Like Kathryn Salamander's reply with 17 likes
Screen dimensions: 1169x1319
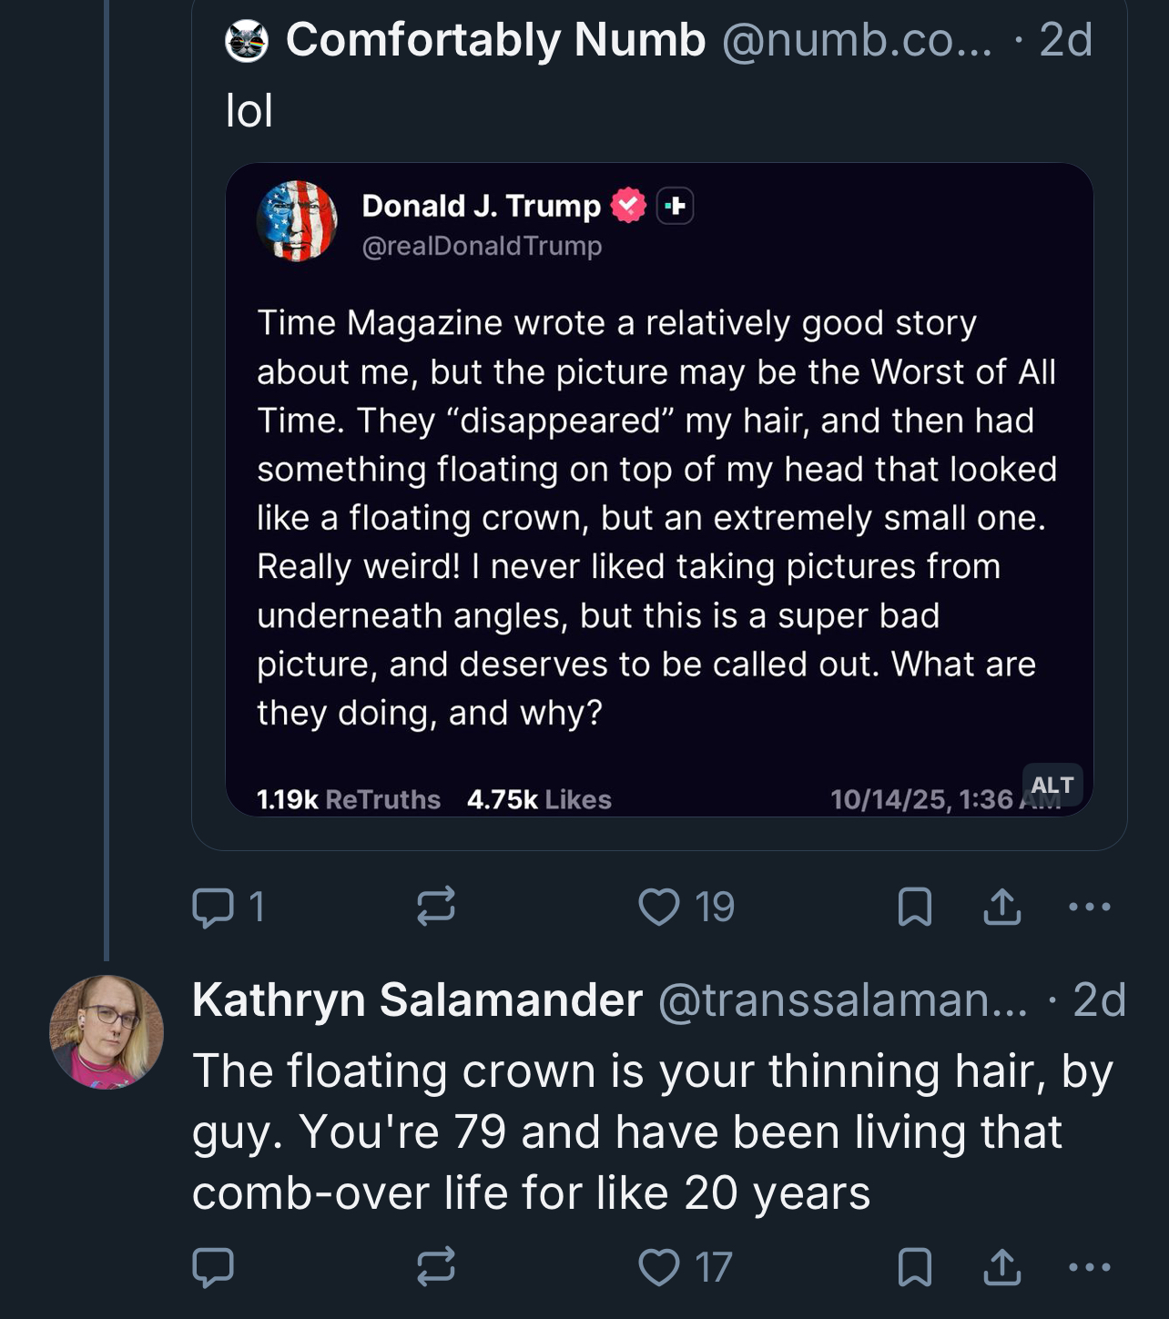[685, 1266]
